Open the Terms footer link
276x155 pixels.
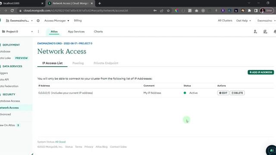(x=78, y=147)
